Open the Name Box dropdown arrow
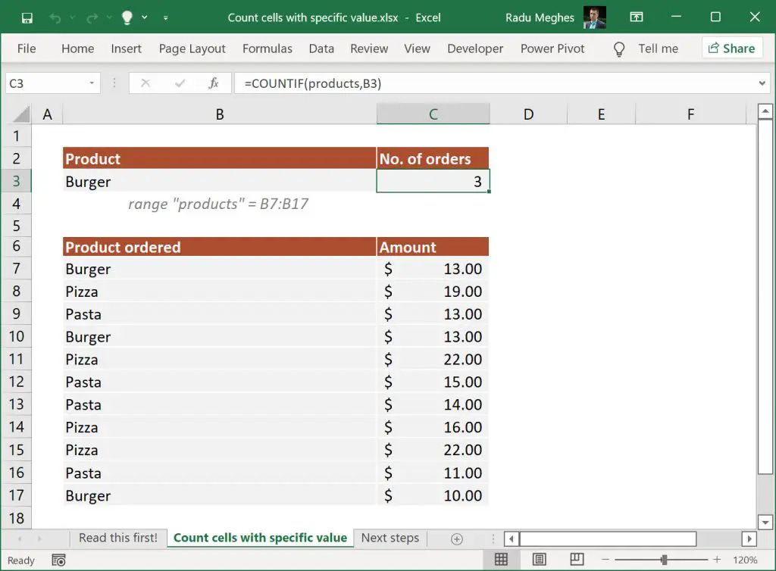Image resolution: width=776 pixels, height=571 pixels. coord(92,83)
